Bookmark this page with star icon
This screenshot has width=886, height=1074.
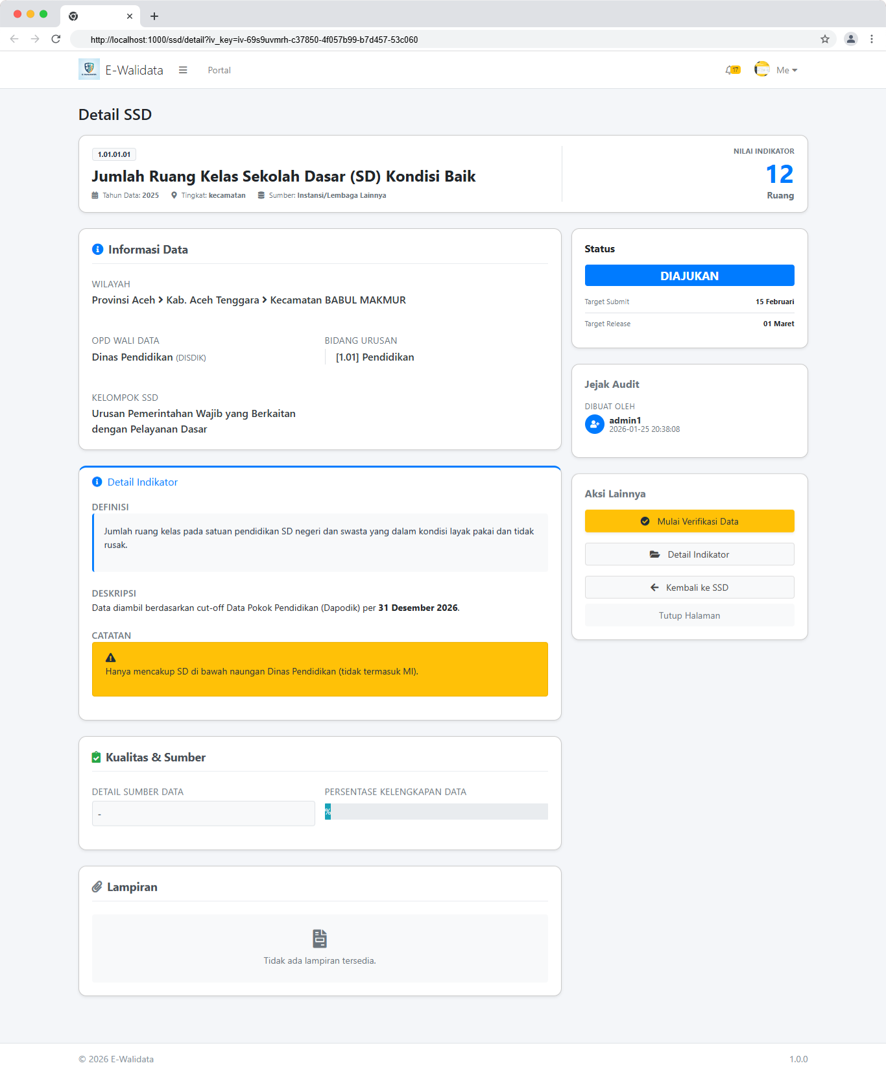[x=824, y=39]
